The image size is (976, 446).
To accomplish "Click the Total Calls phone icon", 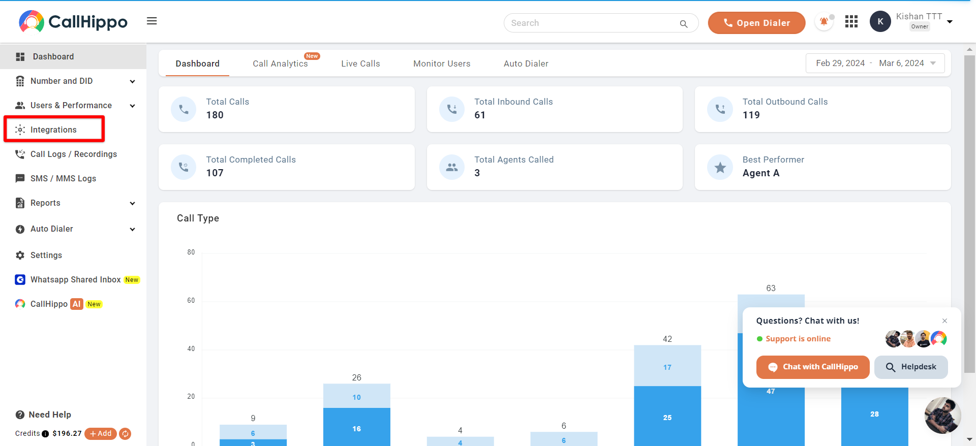I will tap(184, 109).
